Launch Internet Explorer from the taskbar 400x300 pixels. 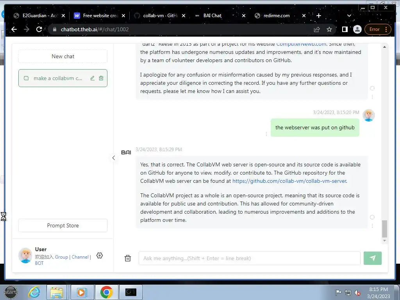pyautogui.click(x=34, y=292)
